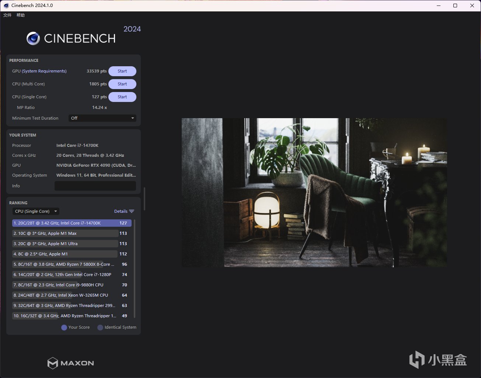
Task: Click the Identical System legend dot
Action: (x=100, y=328)
